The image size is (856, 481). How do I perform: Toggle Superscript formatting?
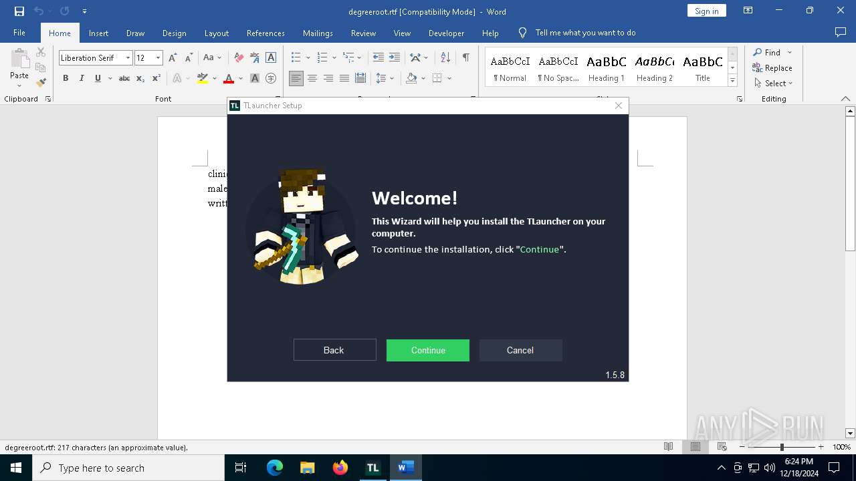pos(156,78)
